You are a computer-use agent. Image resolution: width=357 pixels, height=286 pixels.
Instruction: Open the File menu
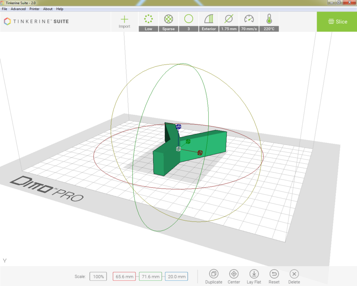coord(4,9)
